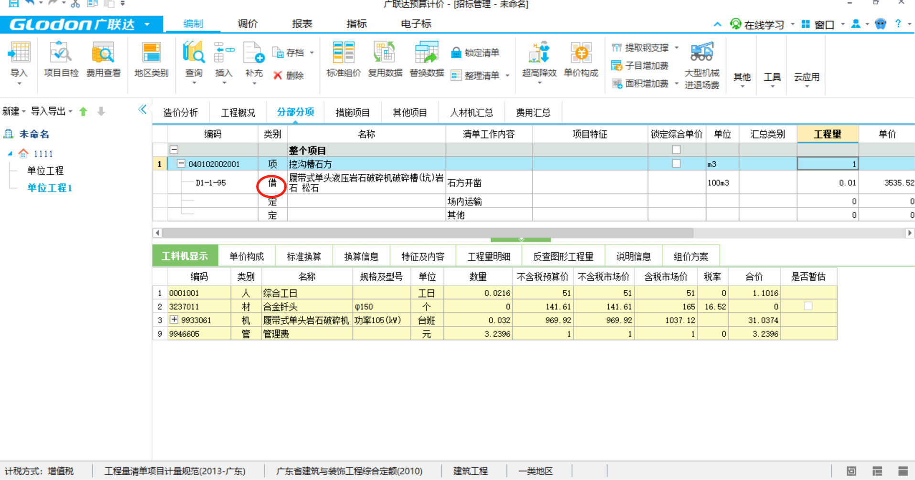Open the 措施项目 tab
Viewport: 915px width, 480px height.
[353, 113]
